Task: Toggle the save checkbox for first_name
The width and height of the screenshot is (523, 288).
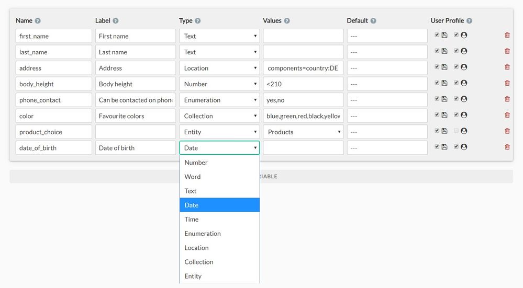Action: (x=437, y=34)
